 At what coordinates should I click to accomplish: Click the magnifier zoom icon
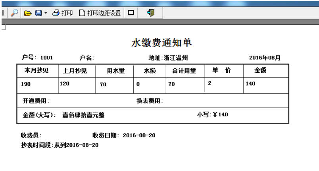click(14, 13)
